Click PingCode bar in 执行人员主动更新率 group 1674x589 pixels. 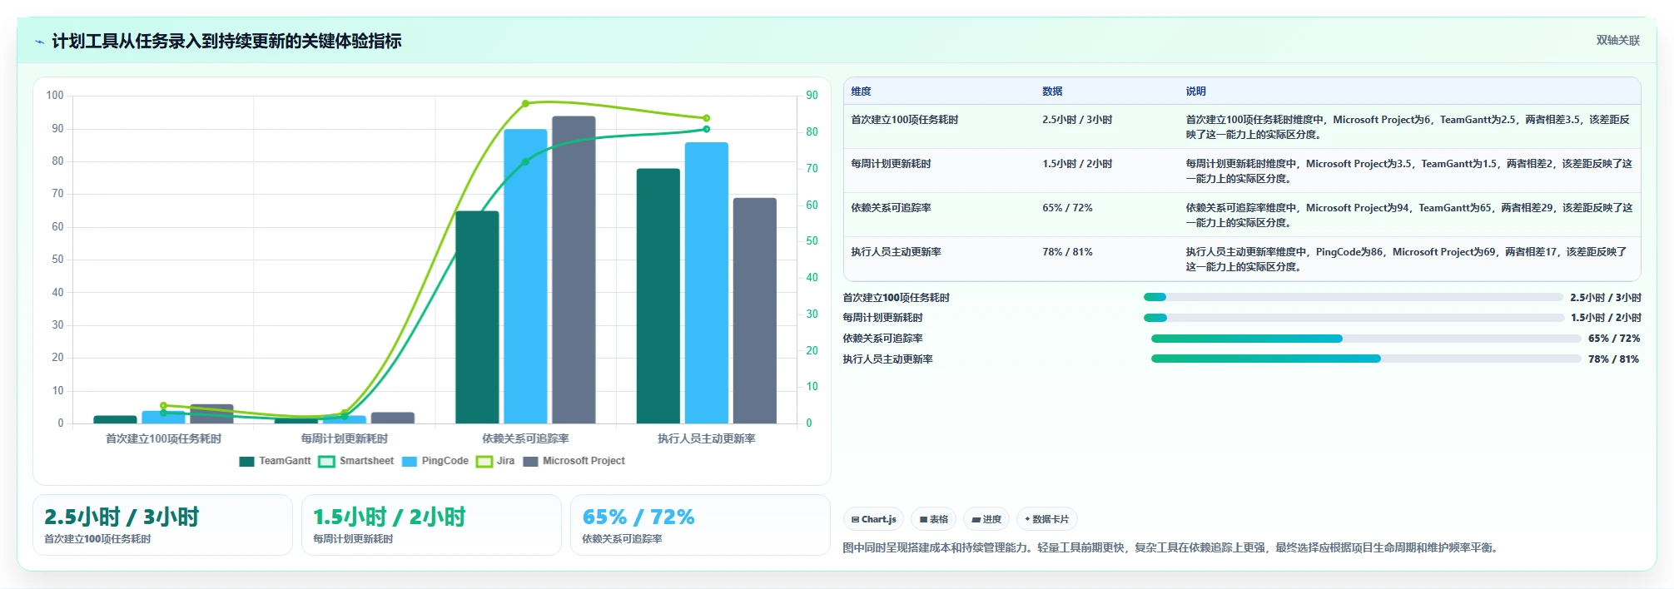pos(707,283)
